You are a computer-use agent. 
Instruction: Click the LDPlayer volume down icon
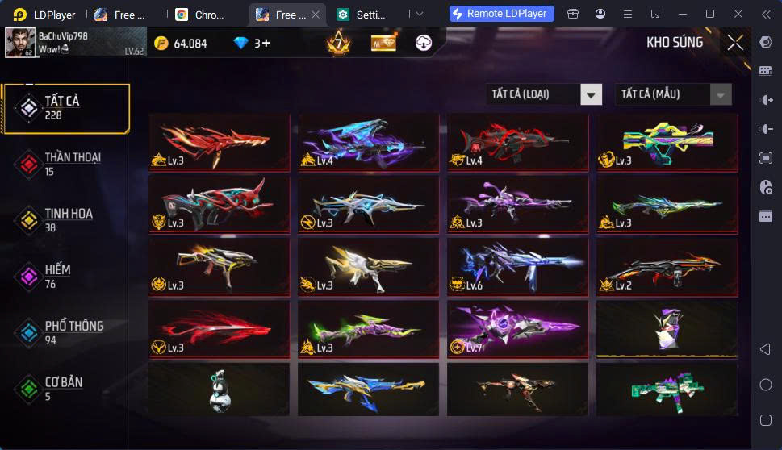766,129
